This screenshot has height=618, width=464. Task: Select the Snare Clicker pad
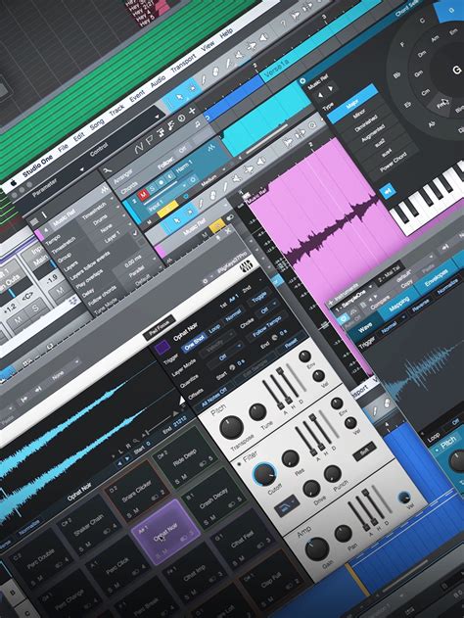[x=137, y=490]
